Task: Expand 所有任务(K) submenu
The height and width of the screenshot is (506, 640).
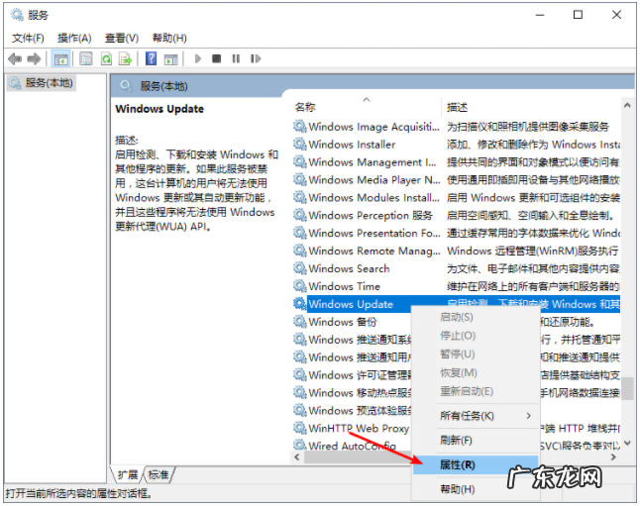Action: [x=476, y=416]
